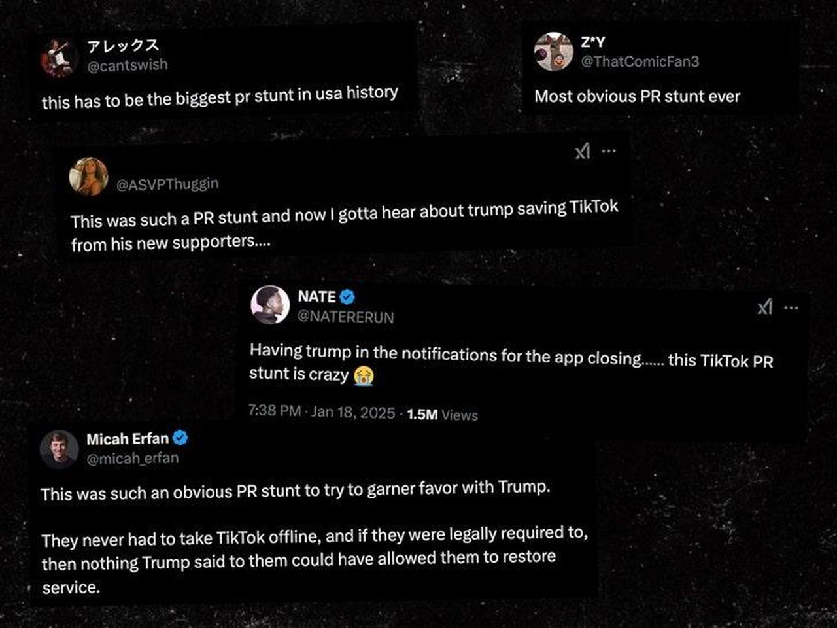Click the 7:38 PM Jan 18, 2025 timestamp
This screenshot has height=628, width=837.
pos(321,412)
